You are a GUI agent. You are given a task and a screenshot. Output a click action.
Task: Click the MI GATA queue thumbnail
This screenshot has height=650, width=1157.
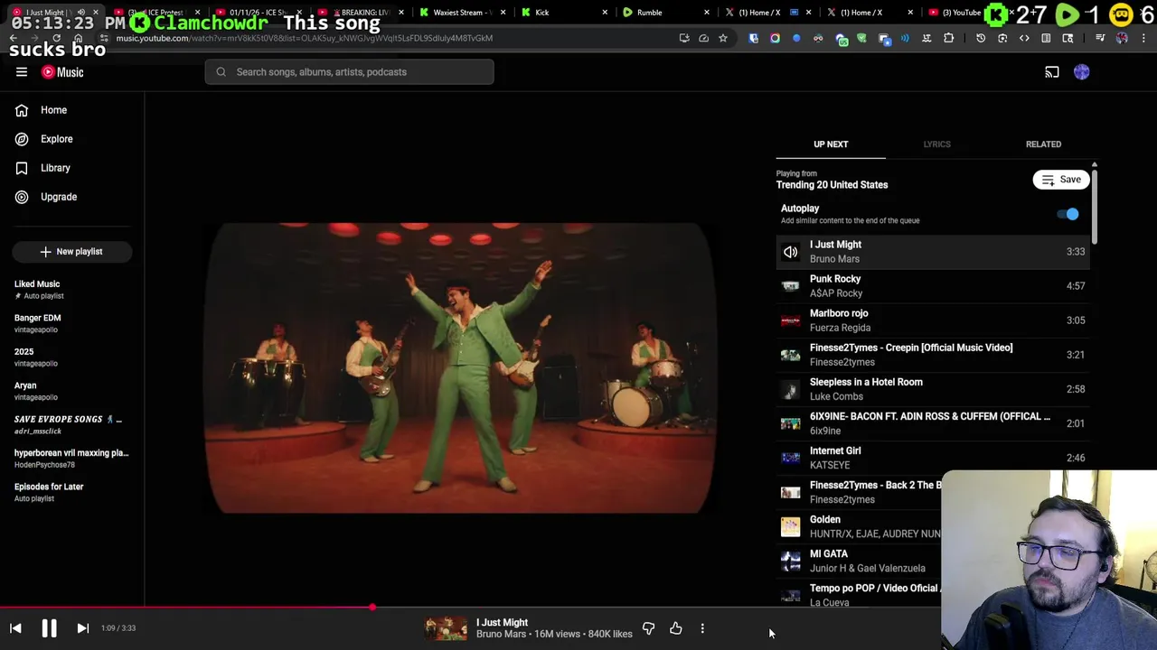click(791, 561)
